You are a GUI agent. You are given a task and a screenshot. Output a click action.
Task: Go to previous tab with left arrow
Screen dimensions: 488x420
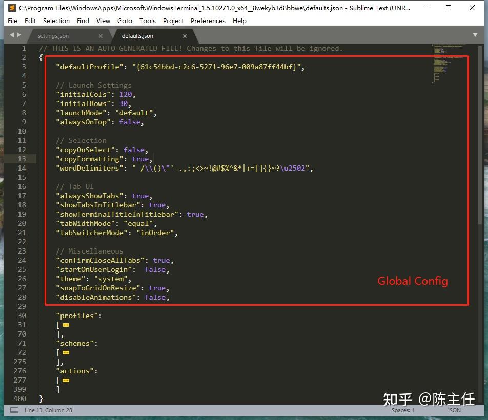tap(12, 35)
